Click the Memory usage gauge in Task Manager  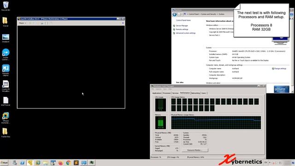[160, 123]
